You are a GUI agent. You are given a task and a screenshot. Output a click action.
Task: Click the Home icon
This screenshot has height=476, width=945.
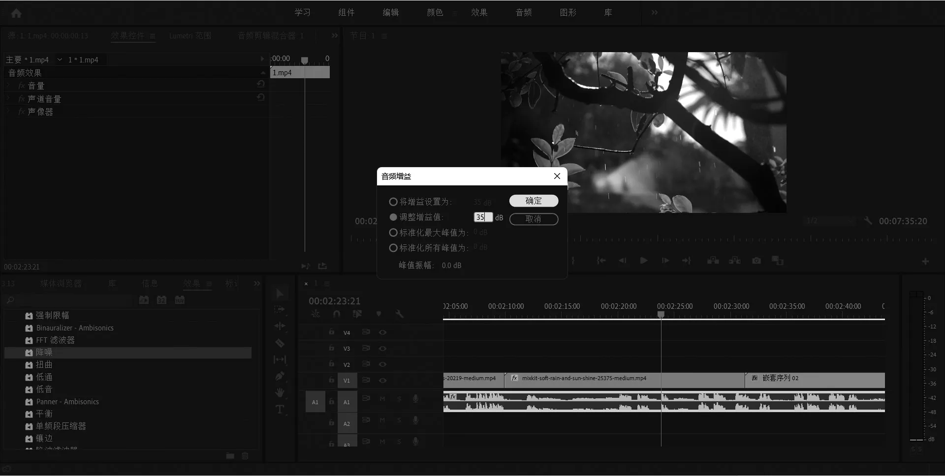point(16,13)
